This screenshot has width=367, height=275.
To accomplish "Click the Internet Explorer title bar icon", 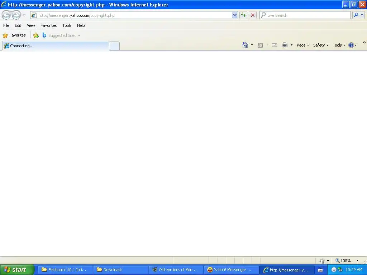I will pos(4,4).
